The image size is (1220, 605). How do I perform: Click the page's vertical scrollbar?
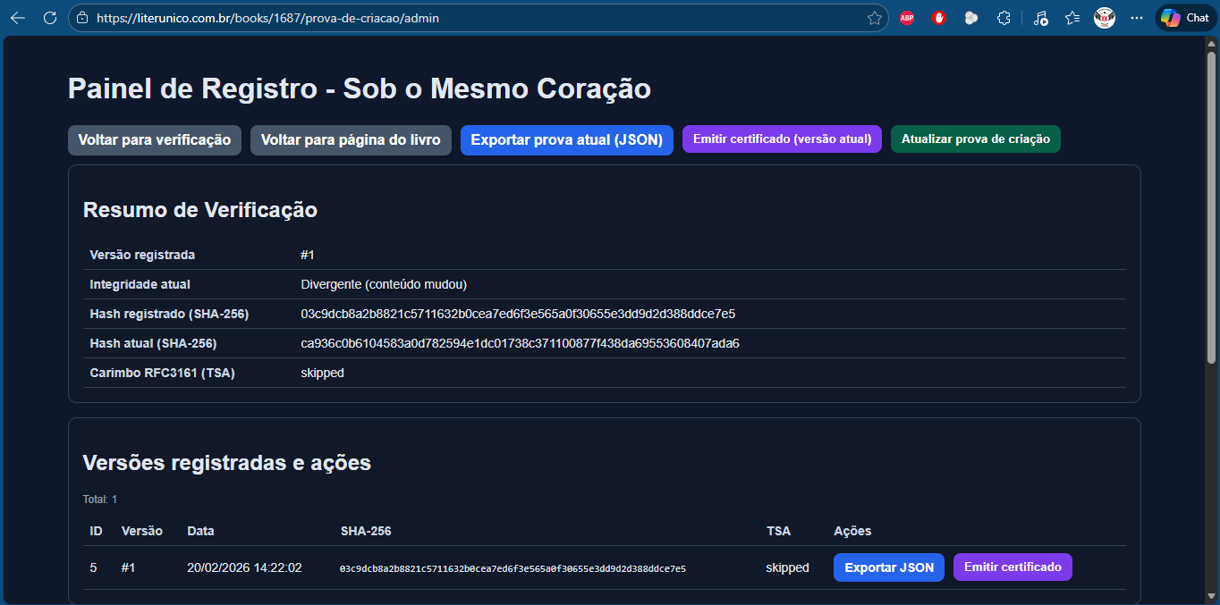[x=1211, y=206]
